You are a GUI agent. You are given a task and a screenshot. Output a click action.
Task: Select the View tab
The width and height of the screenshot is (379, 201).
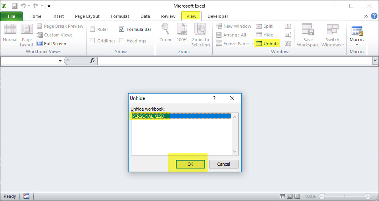coord(191,16)
